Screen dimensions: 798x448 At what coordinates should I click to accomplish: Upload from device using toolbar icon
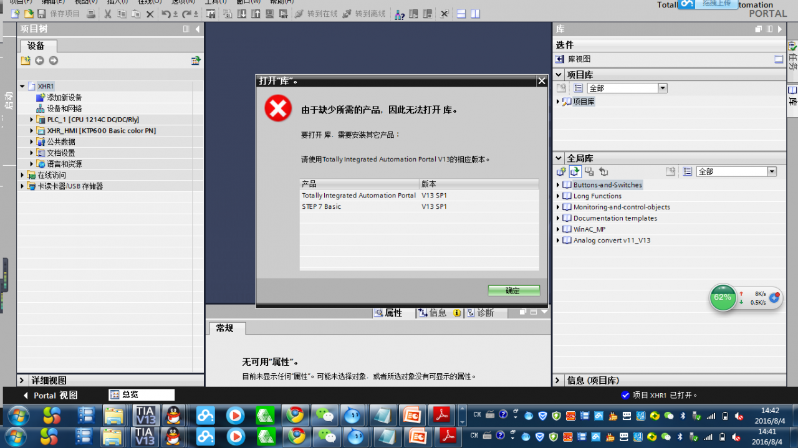pos(256,14)
